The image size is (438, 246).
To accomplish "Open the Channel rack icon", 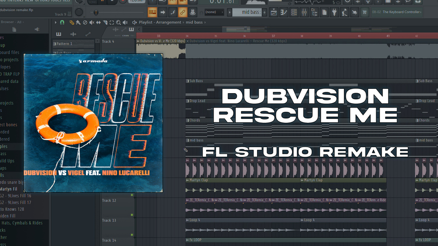I will click(x=294, y=12).
